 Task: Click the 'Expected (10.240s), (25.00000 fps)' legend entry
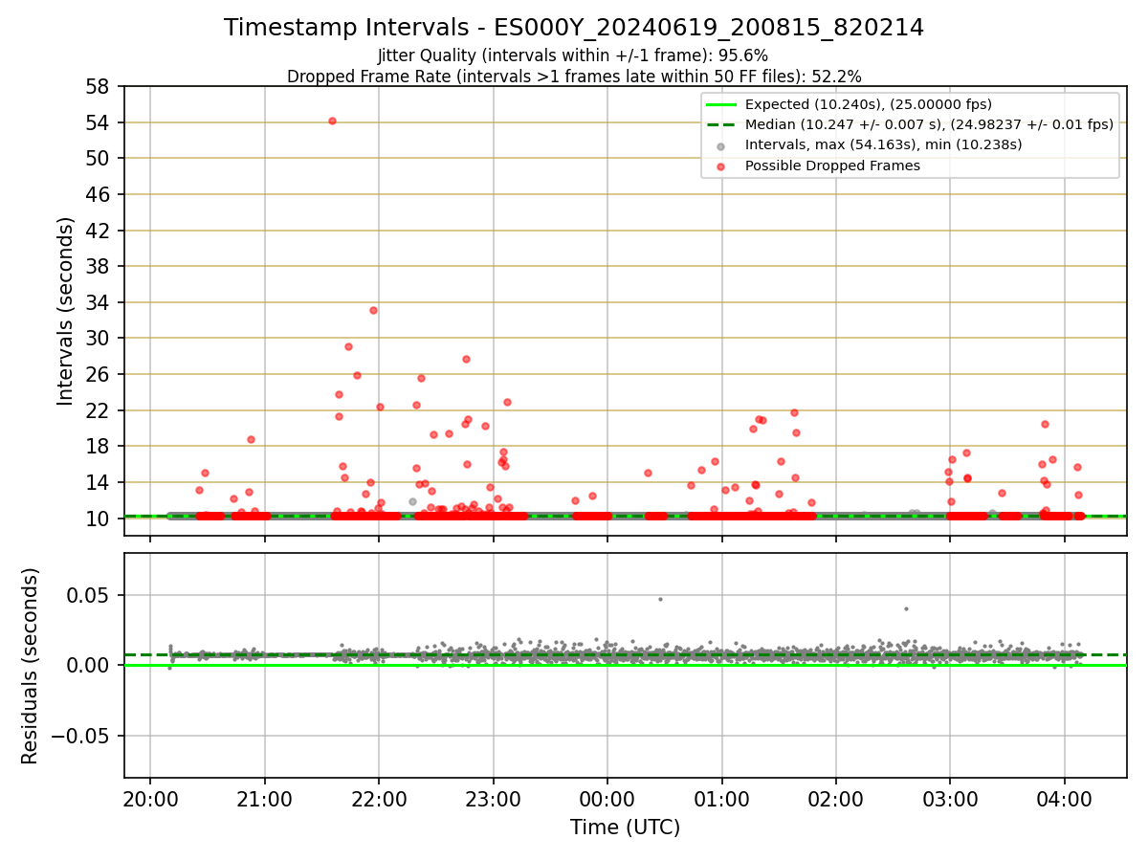pyautogui.click(x=869, y=104)
